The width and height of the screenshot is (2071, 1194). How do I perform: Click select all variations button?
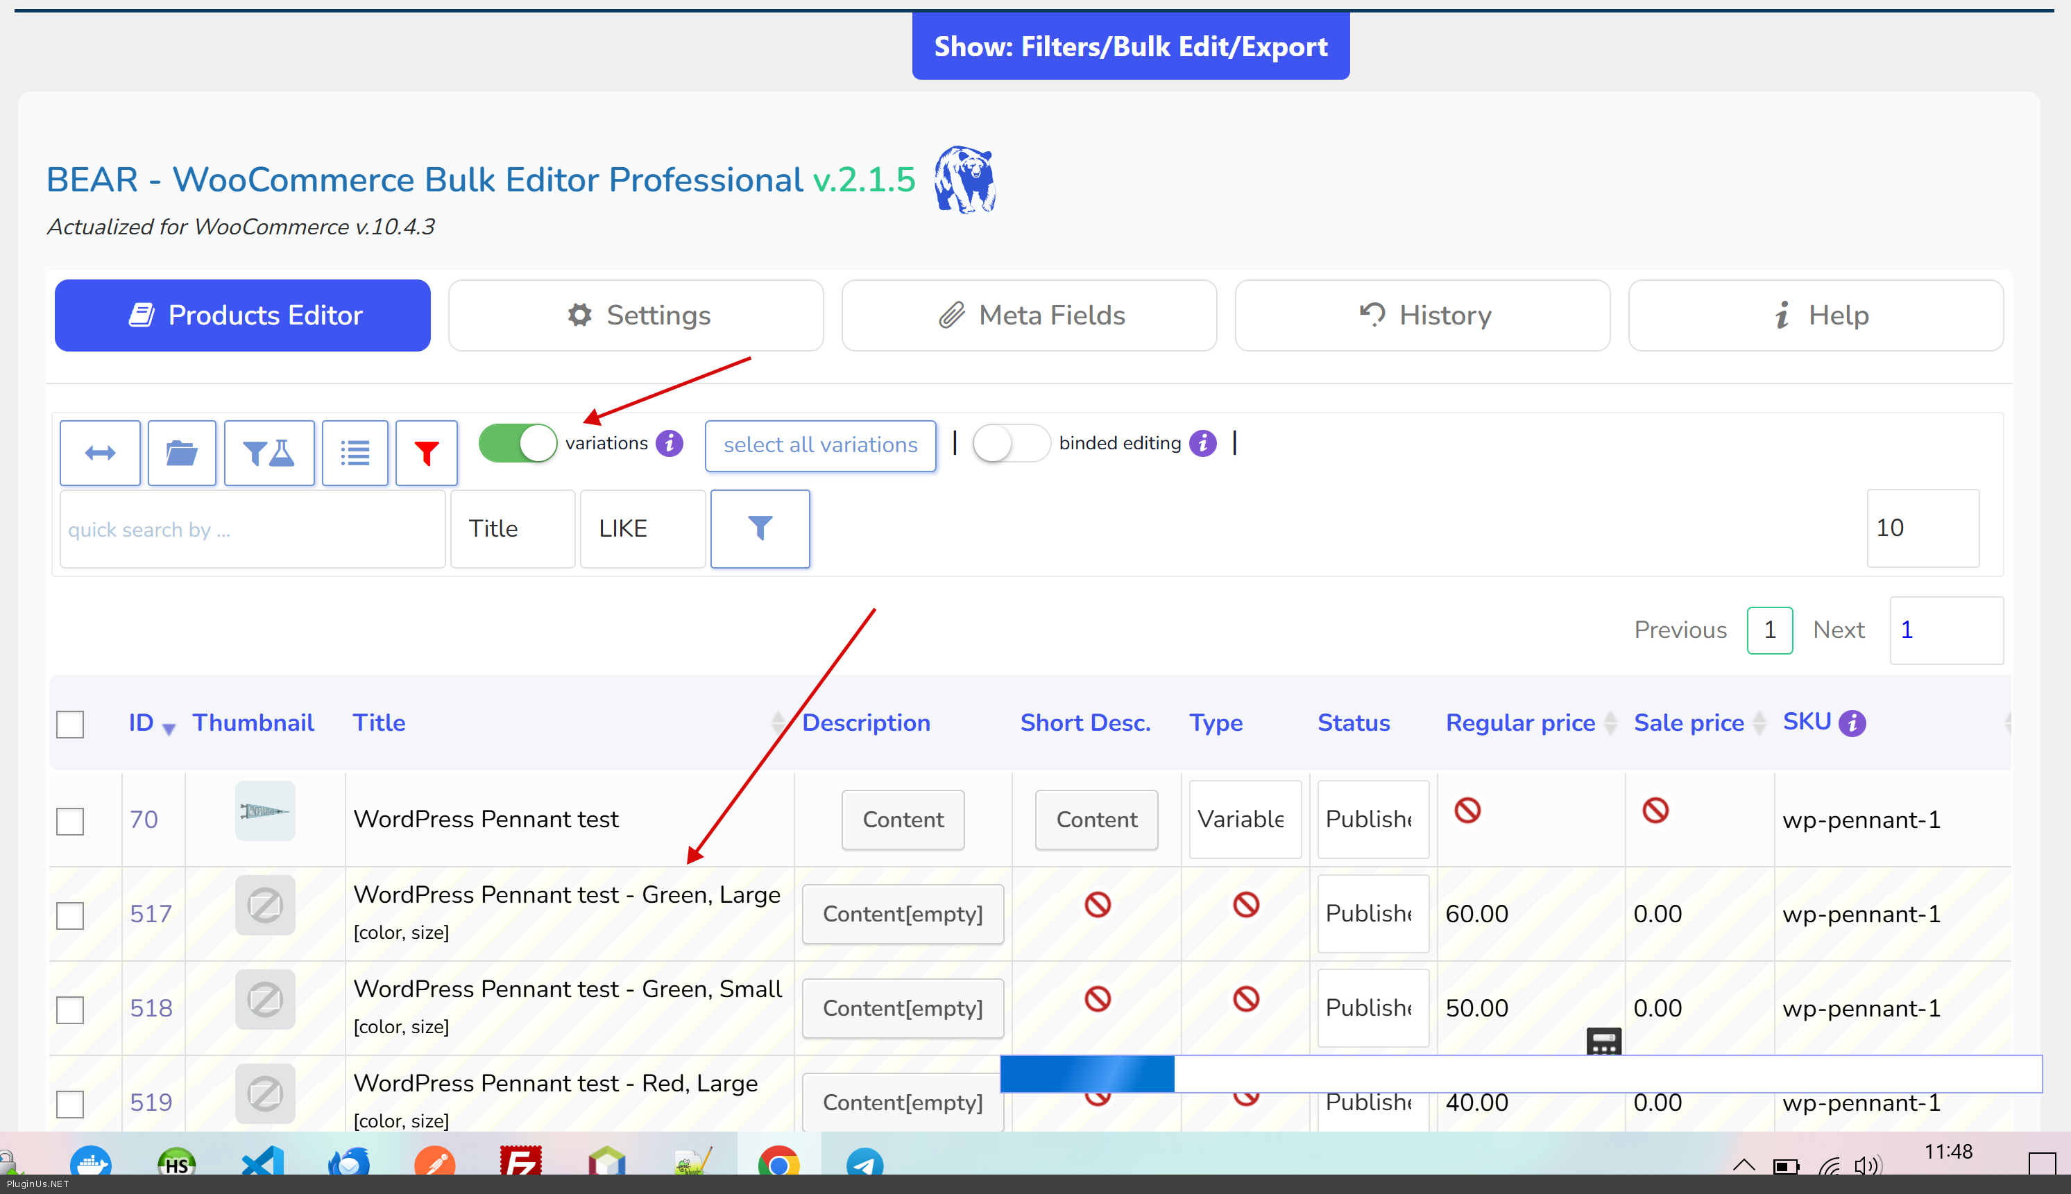click(819, 444)
